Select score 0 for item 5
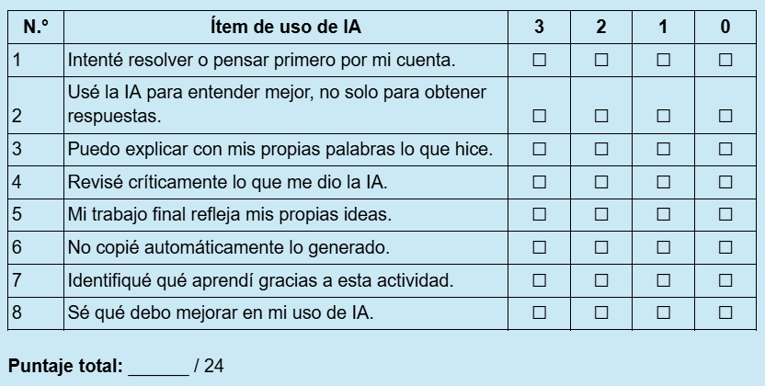The width and height of the screenshot is (765, 386). (725, 215)
